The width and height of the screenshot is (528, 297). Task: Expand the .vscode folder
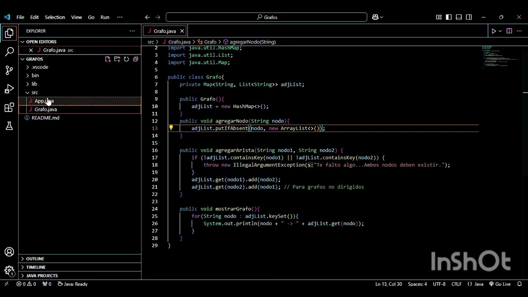click(80, 67)
